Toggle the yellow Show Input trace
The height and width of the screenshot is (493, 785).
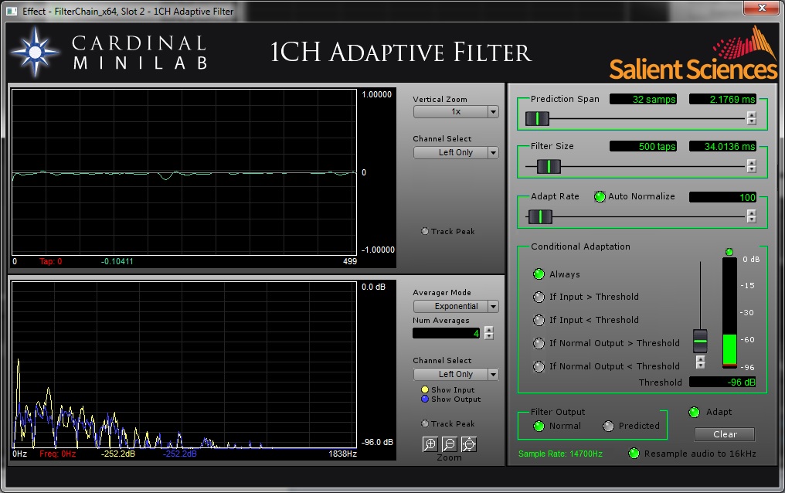click(425, 389)
